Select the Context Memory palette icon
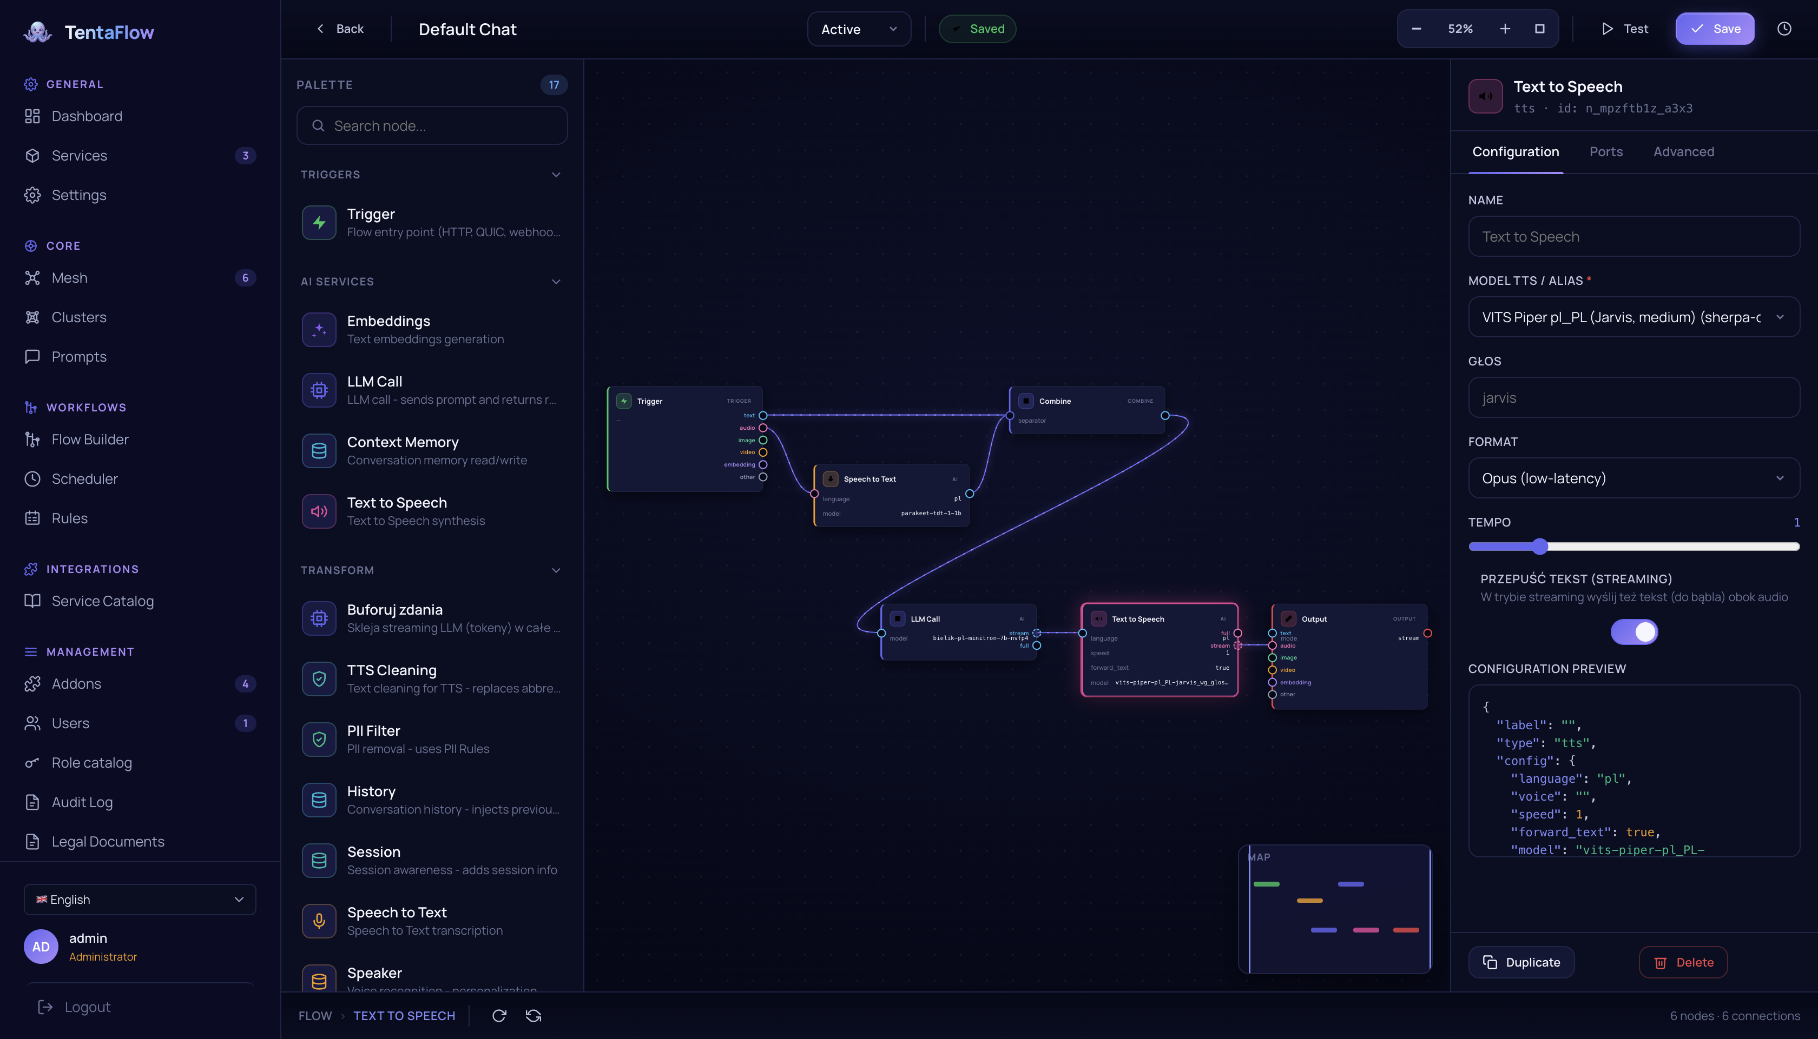 (319, 451)
